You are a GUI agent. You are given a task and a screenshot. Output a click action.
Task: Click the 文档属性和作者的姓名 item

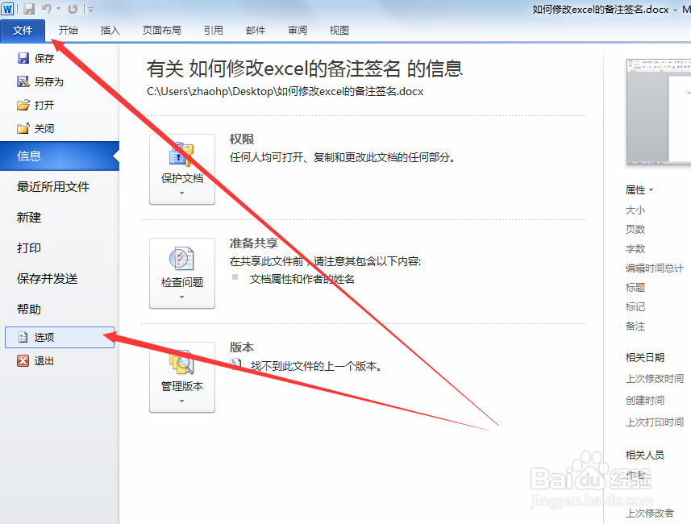pos(302,279)
